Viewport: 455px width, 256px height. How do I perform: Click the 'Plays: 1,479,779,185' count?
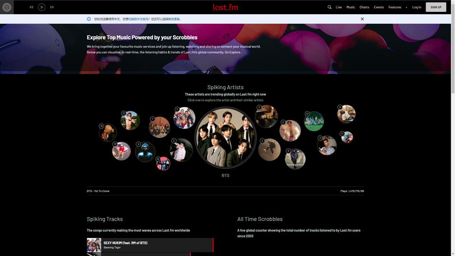click(352, 191)
